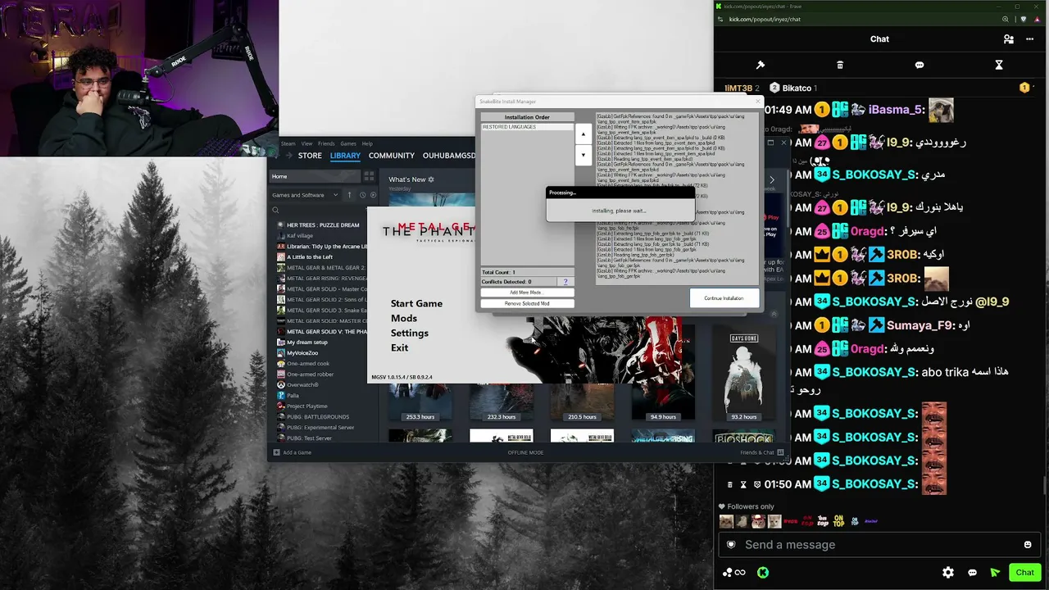This screenshot has height=590, width=1049.
Task: Click the sort ascending arrow in the Steam library filter bar
Action: pos(349,195)
